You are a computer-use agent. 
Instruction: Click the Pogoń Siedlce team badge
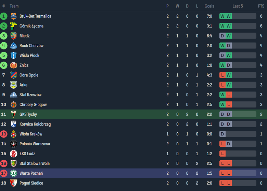13,183
